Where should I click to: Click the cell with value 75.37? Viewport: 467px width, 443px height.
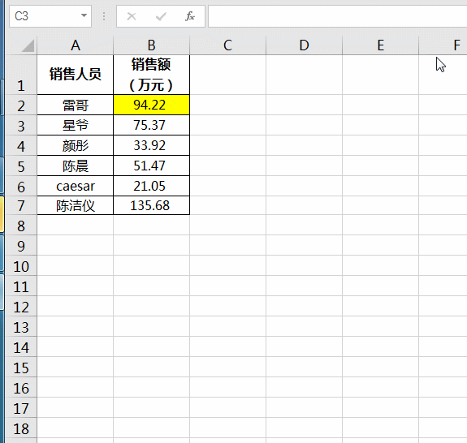click(x=151, y=125)
